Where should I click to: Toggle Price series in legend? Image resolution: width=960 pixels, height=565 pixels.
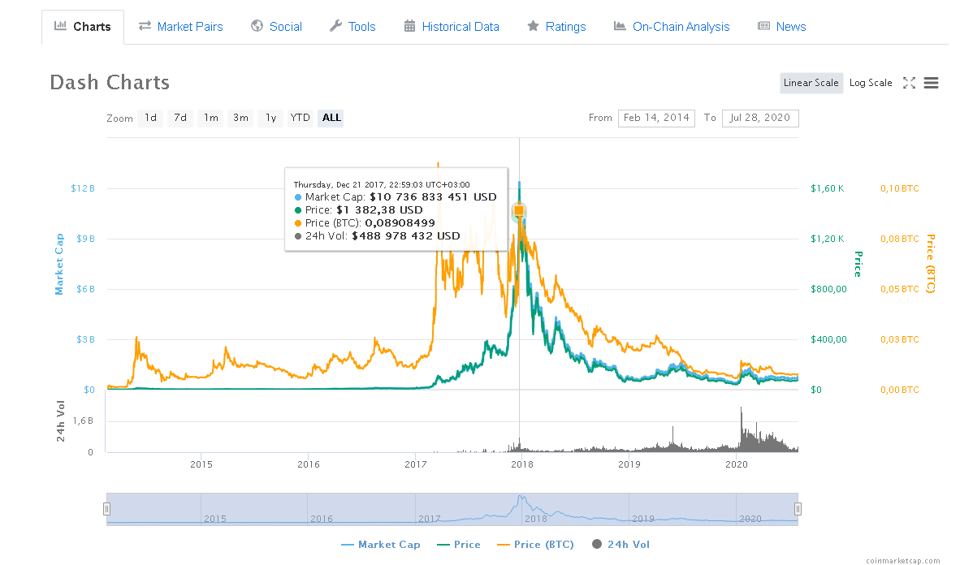coord(459,544)
